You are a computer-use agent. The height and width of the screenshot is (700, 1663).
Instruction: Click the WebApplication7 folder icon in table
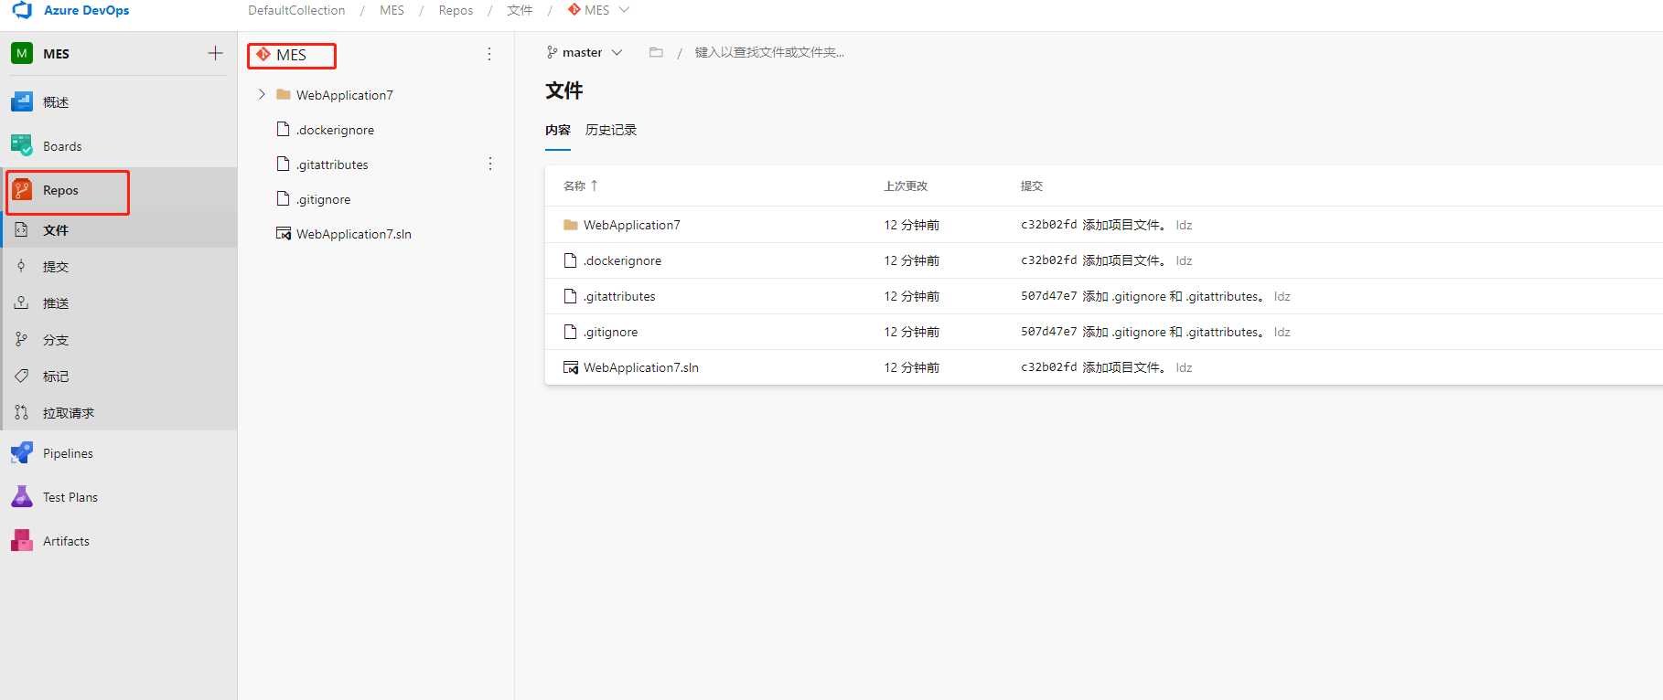571,225
